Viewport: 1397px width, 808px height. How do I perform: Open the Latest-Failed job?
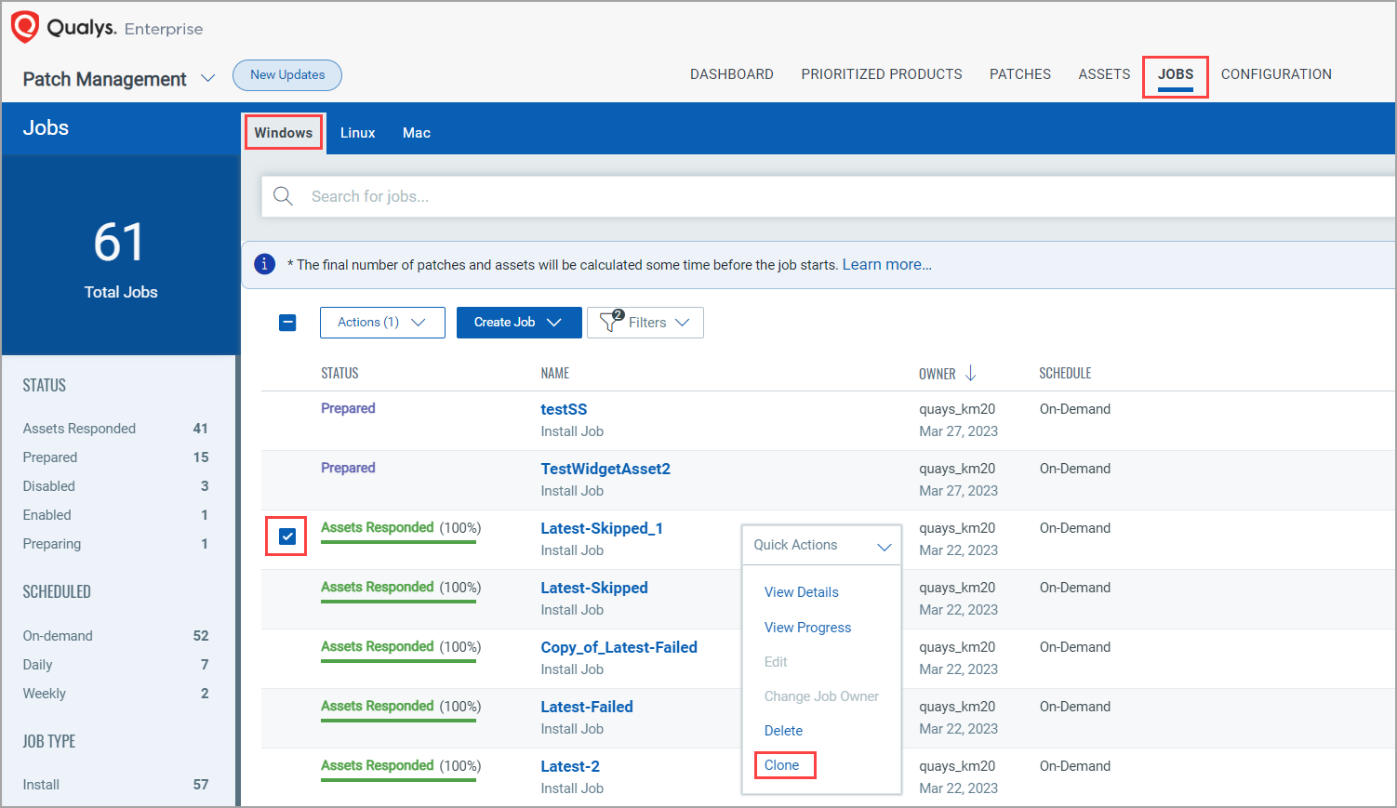(x=587, y=707)
